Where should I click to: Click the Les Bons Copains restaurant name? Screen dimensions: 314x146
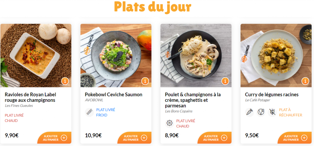click(x=179, y=111)
